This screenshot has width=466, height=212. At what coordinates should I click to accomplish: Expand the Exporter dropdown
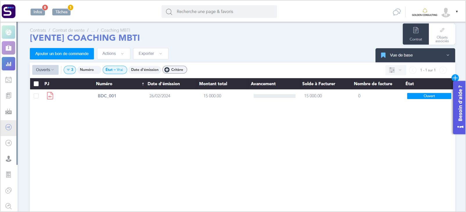(150, 54)
